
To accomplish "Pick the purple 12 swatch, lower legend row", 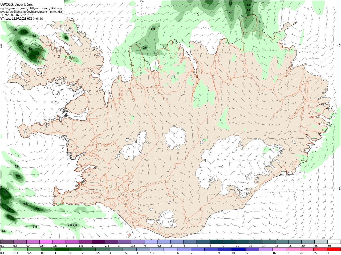I will pyautogui.click(x=252, y=249).
